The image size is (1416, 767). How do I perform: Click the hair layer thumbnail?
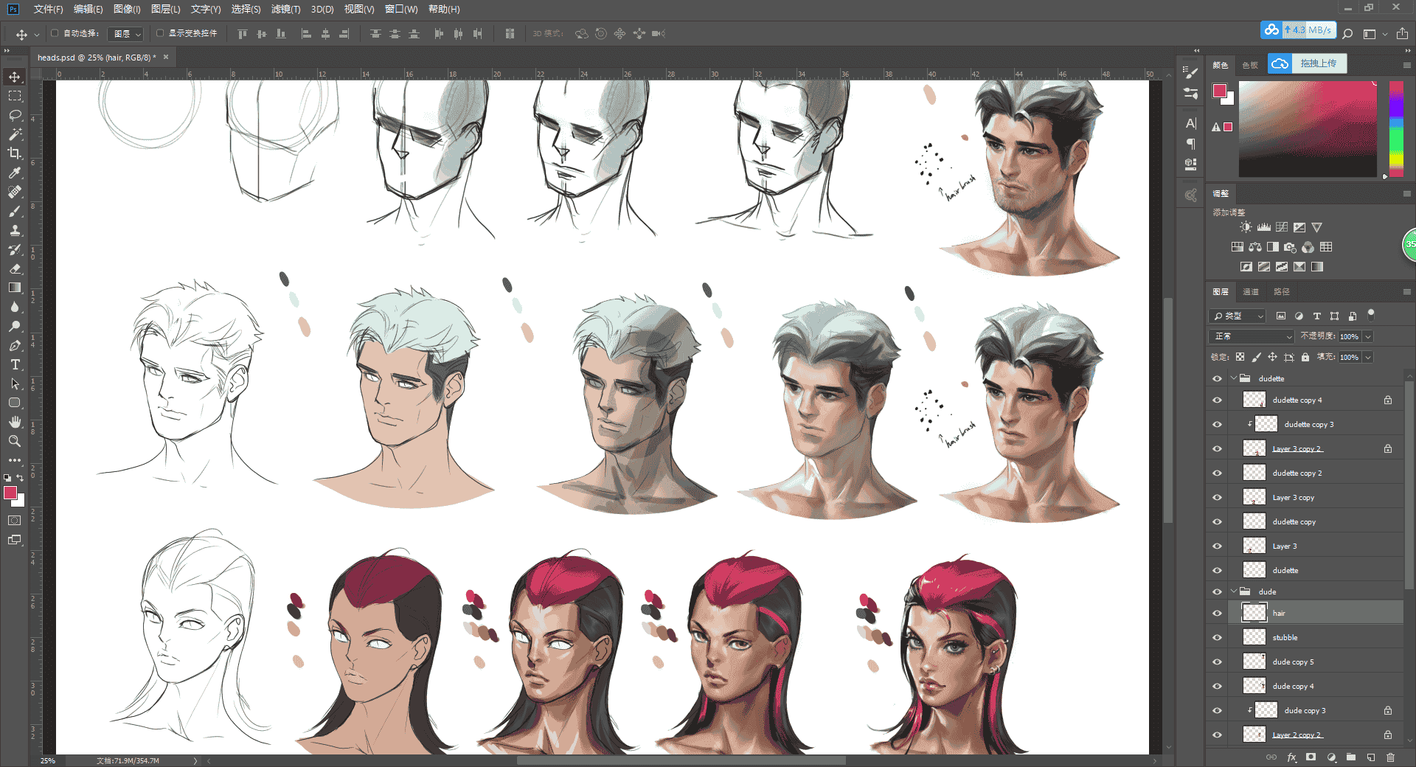point(1254,613)
